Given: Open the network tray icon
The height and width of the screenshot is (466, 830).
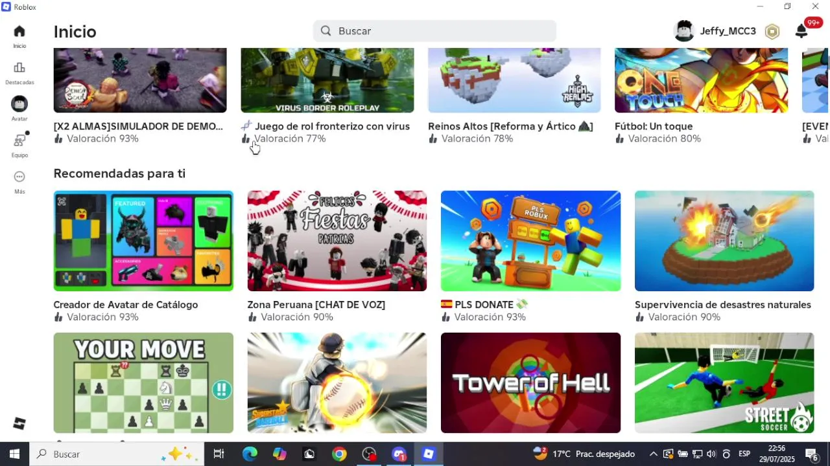Looking at the screenshot, I should 697,454.
